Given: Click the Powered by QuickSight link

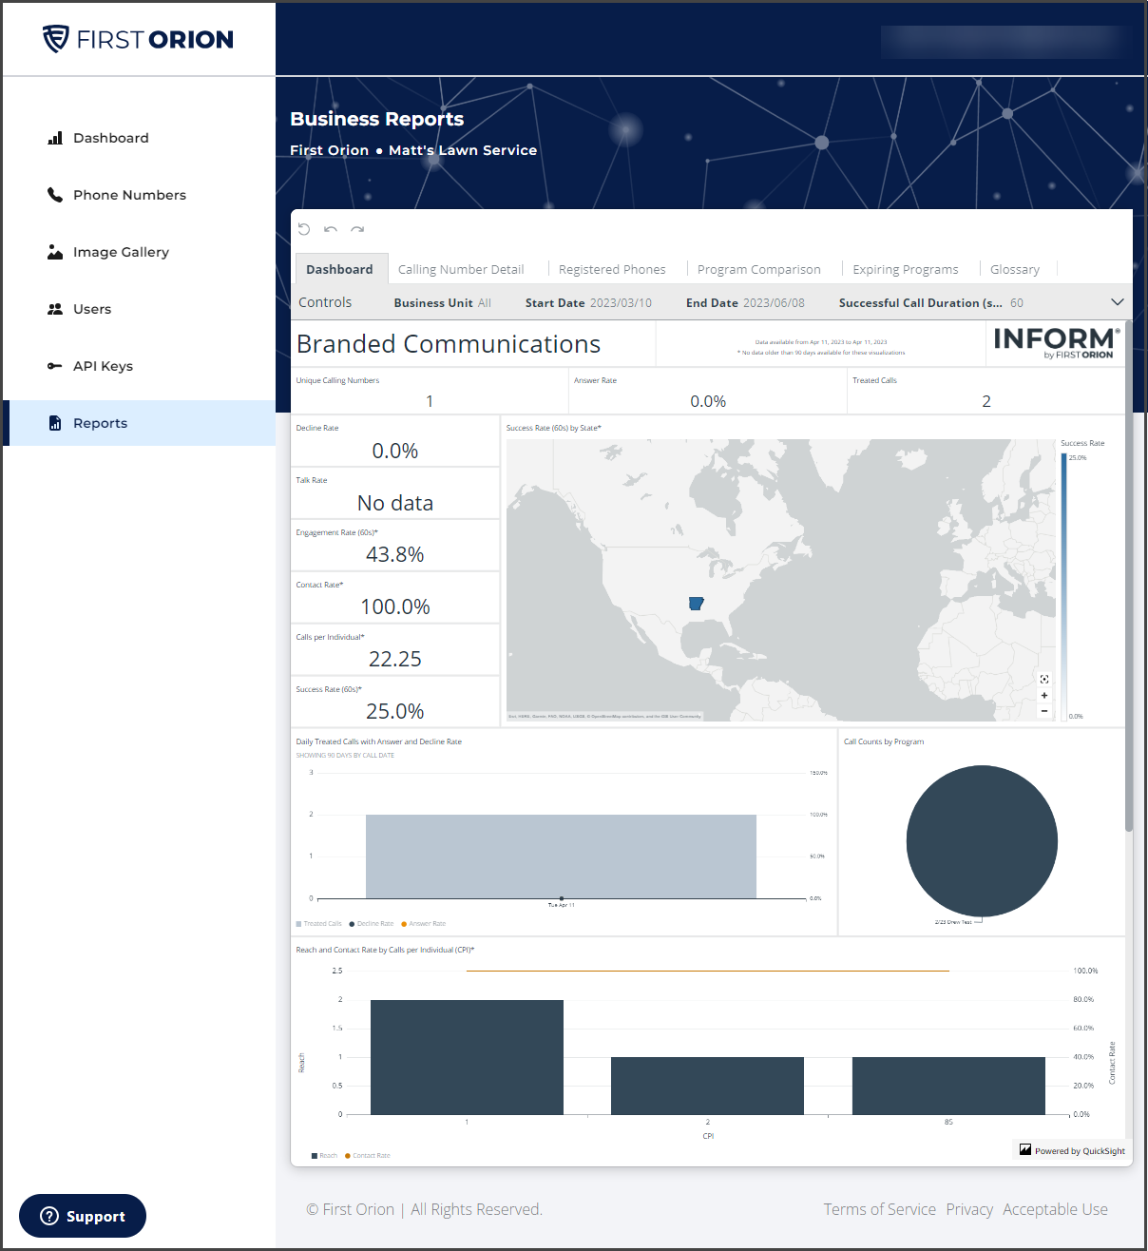Looking at the screenshot, I should [1073, 1150].
